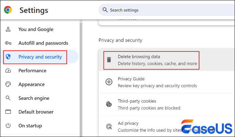235x137 pixels.
Task: Click the Appearance palette icon
Action: (8, 84)
